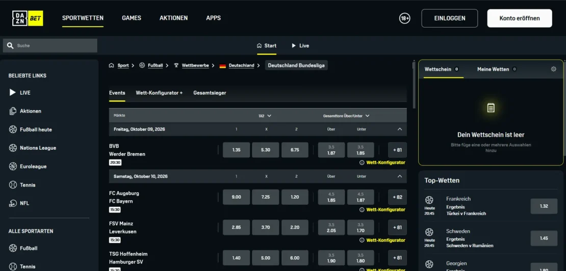Show +81 more markets for BVB match
The width and height of the screenshot is (566, 271).
397,150
